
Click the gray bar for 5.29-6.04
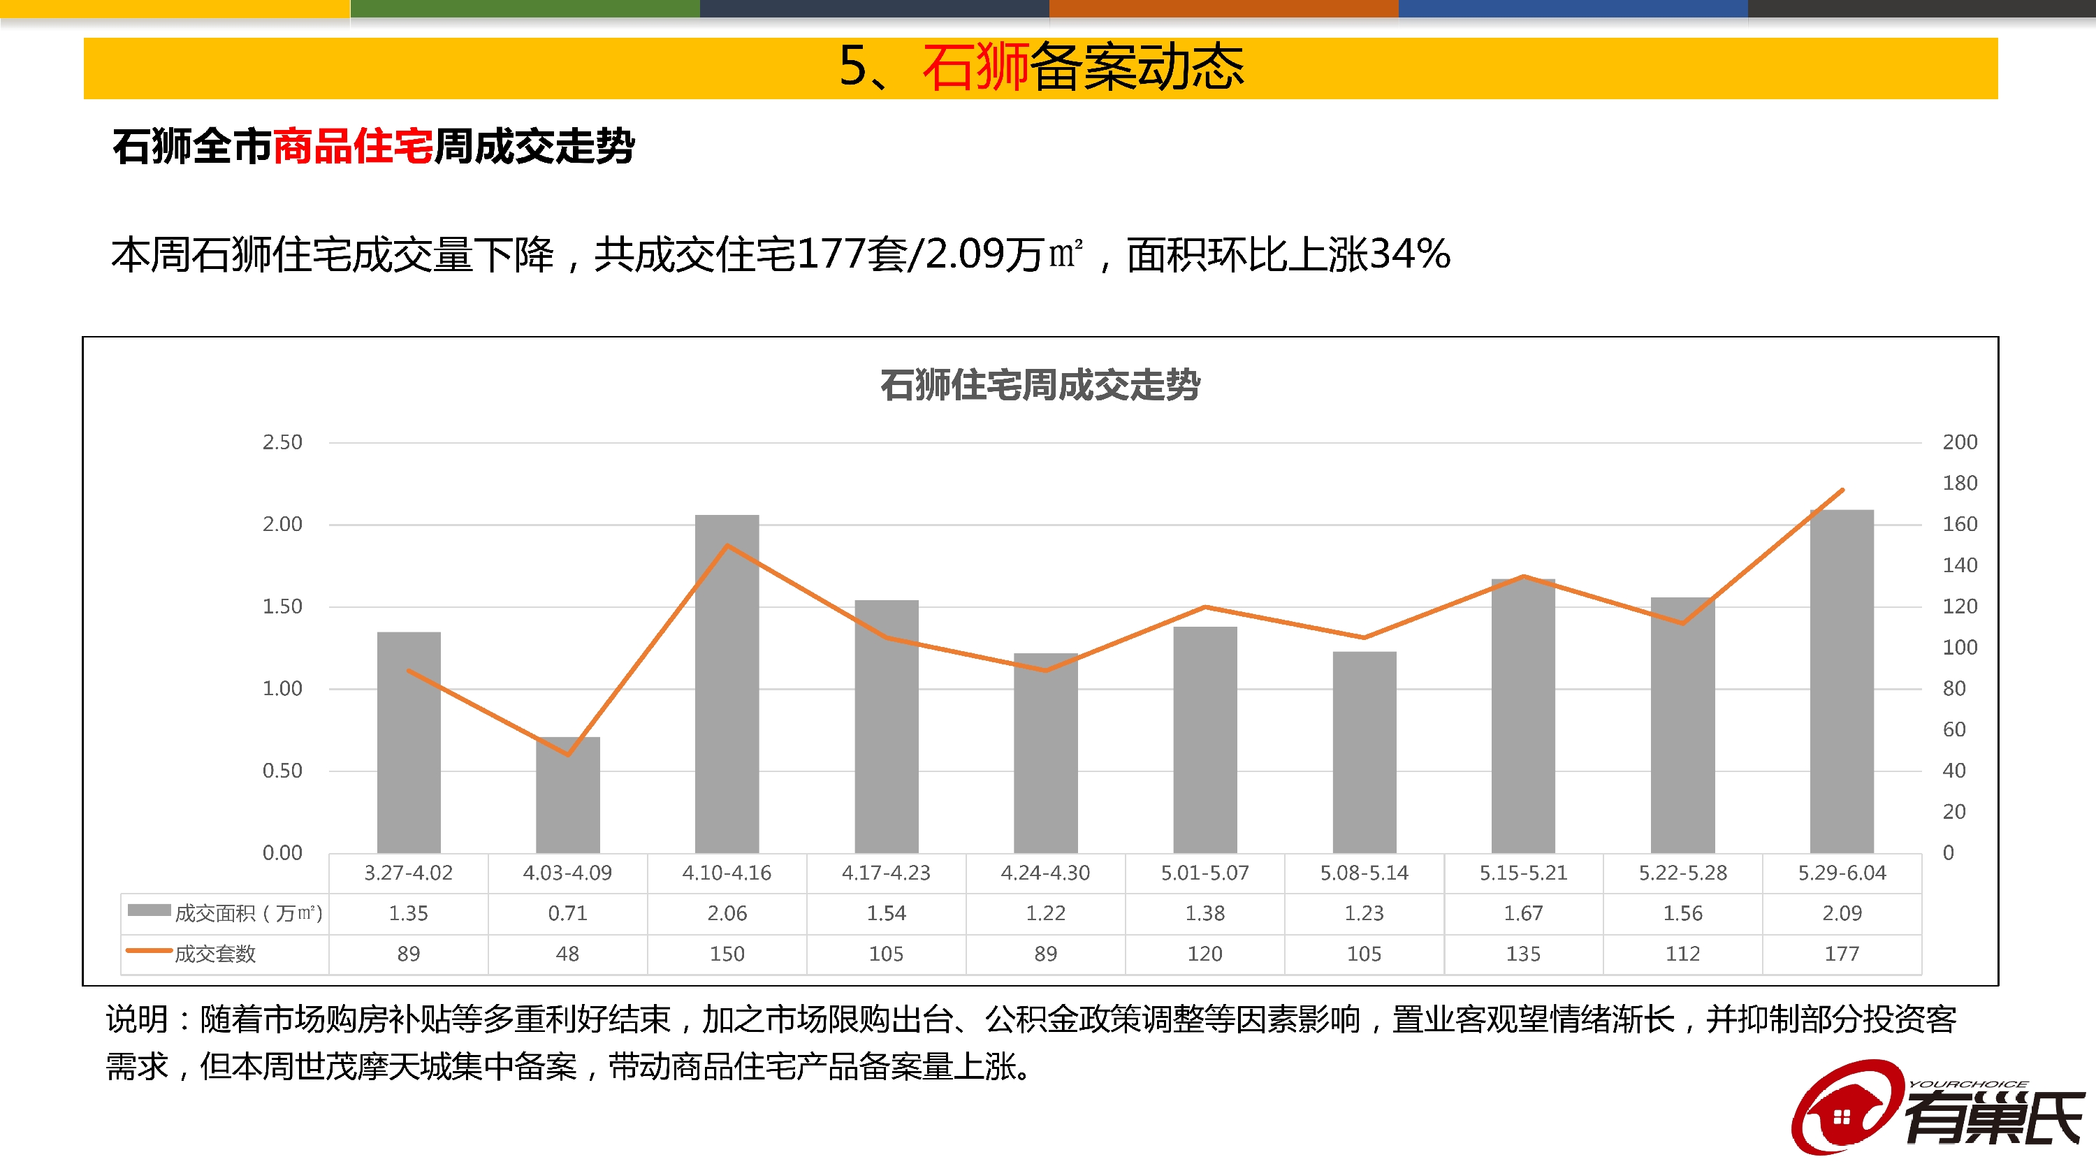[1842, 681]
